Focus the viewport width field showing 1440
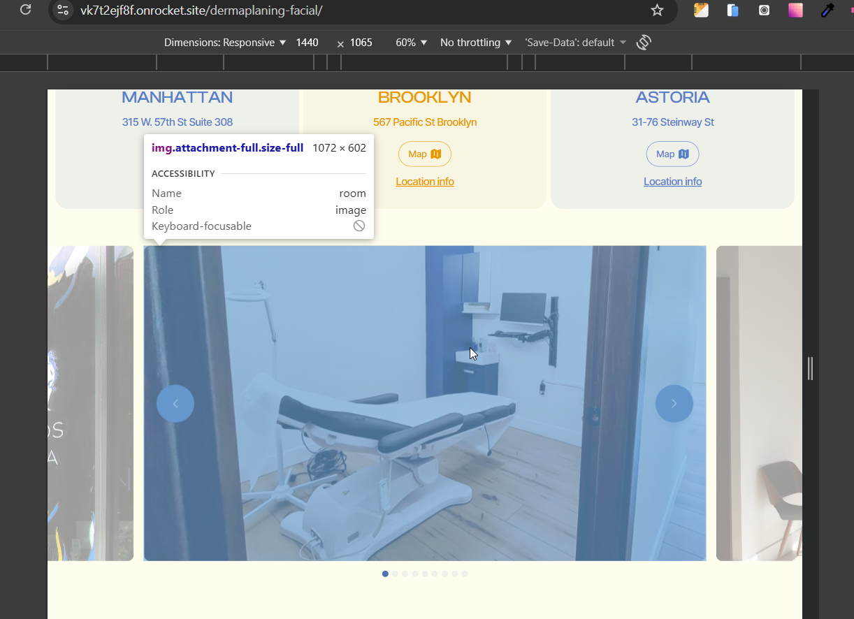The image size is (854, 619). click(308, 43)
